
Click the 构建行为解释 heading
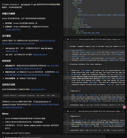click(x=9, y=14)
